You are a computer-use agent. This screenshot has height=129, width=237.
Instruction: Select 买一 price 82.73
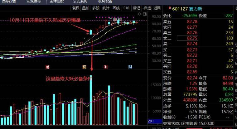pyautogui.click(x=192, y=50)
